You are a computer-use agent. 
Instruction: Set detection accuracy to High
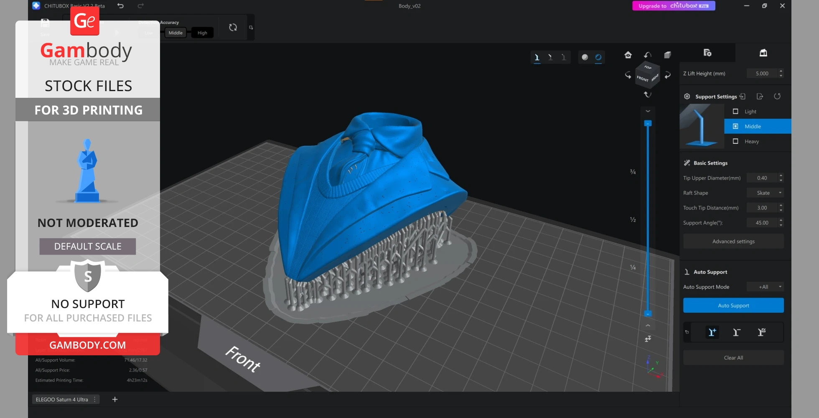[202, 33]
